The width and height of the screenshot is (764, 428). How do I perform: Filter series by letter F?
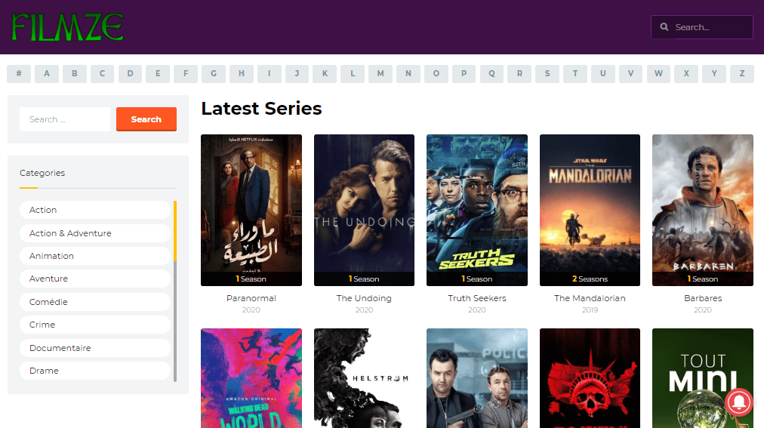pos(186,73)
